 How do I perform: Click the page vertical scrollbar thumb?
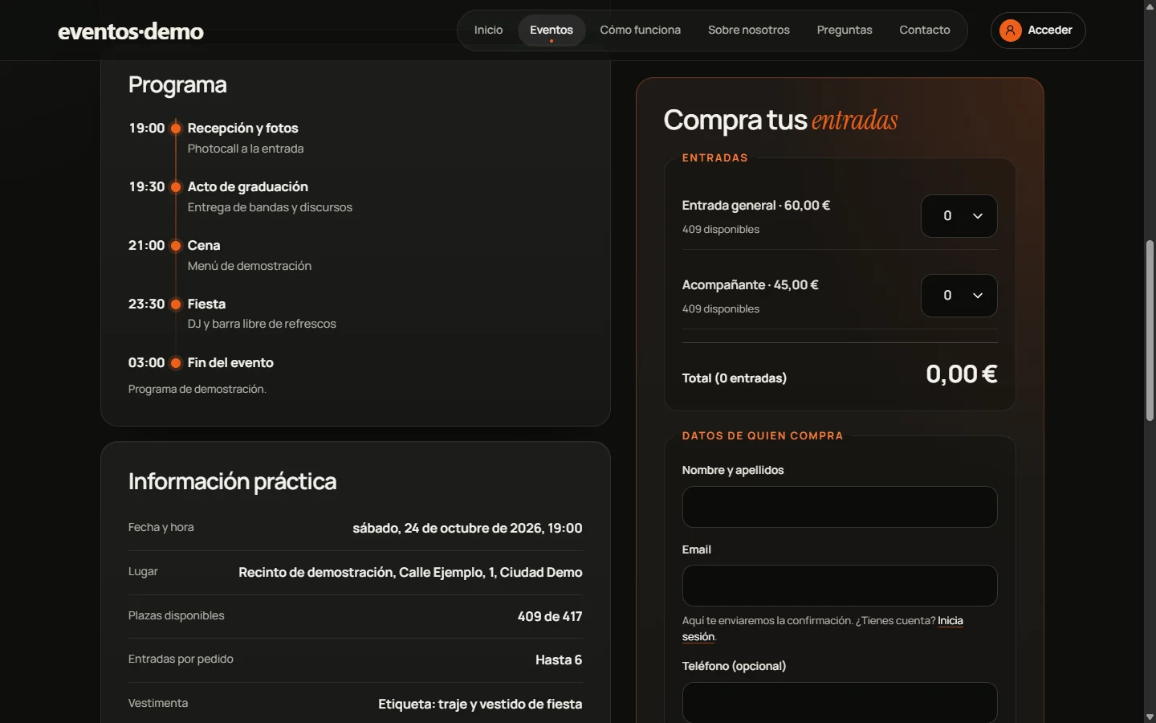point(1150,331)
